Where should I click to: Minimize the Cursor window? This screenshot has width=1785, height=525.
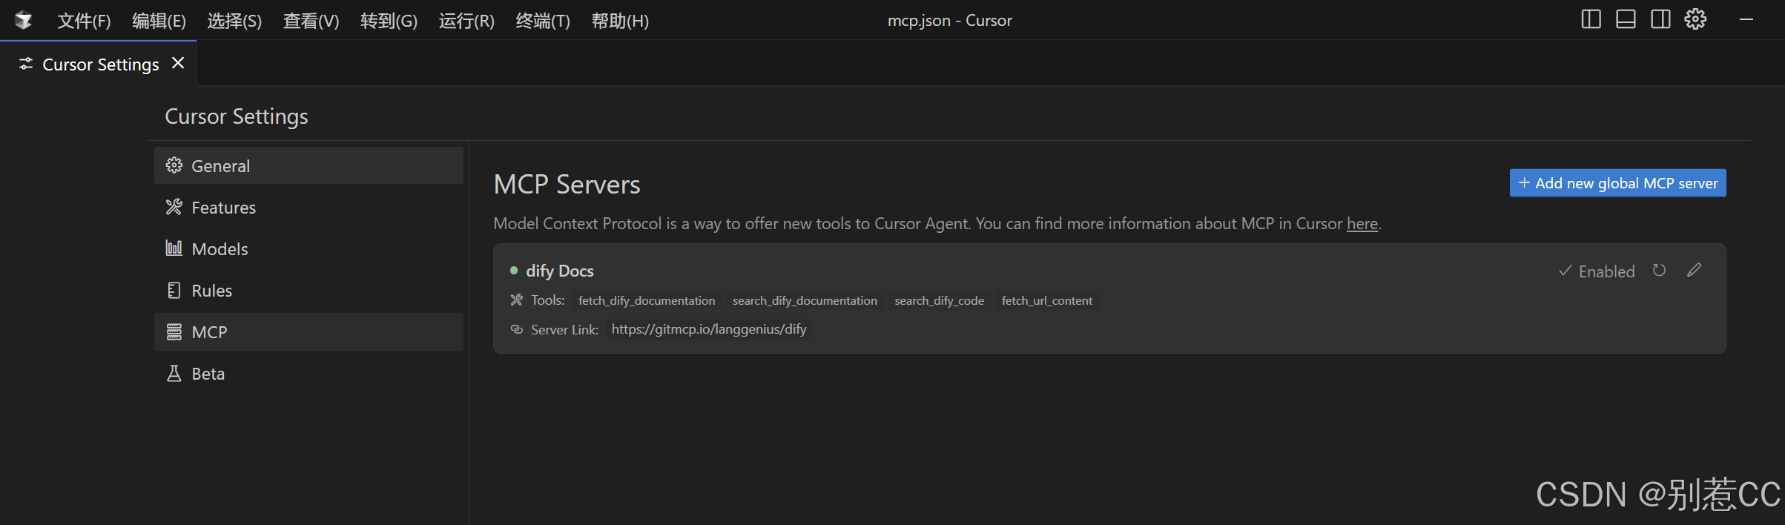(x=1746, y=20)
